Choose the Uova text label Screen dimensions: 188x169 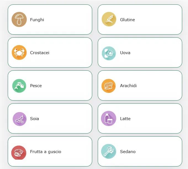point(125,53)
